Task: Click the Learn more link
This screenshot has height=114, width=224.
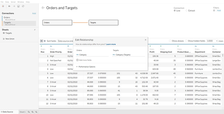Action: pos(111,44)
